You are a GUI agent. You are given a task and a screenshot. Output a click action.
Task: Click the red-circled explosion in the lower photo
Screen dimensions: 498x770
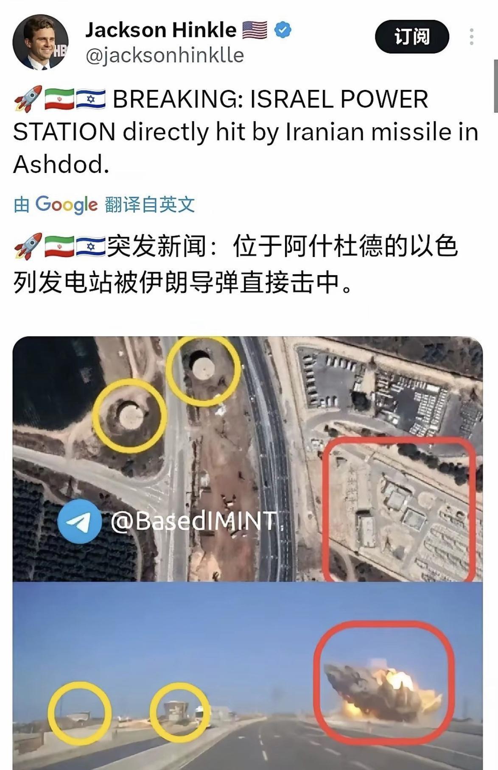pos(383,684)
